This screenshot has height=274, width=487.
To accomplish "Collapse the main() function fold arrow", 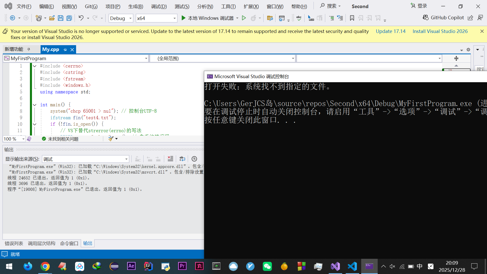I will pos(35,105).
